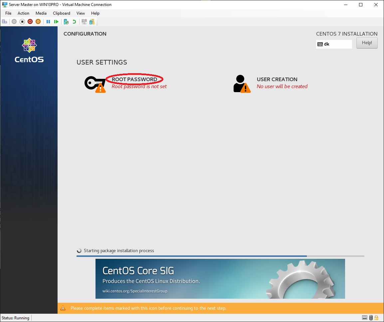
Task: Click the USER SETTINGS heading
Action: [102, 62]
